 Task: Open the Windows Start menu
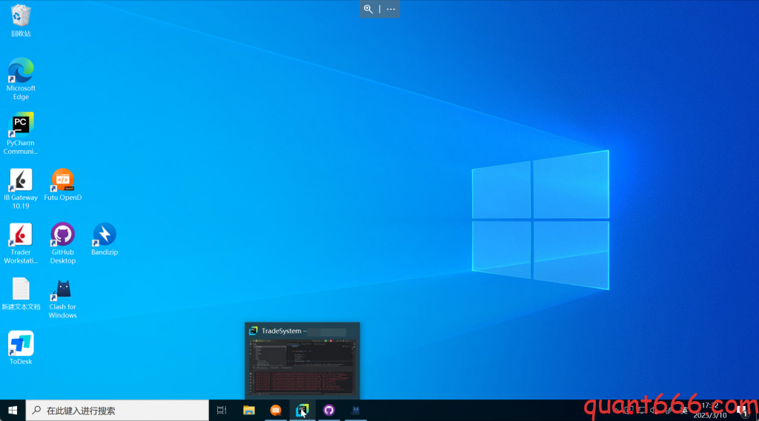(x=13, y=411)
